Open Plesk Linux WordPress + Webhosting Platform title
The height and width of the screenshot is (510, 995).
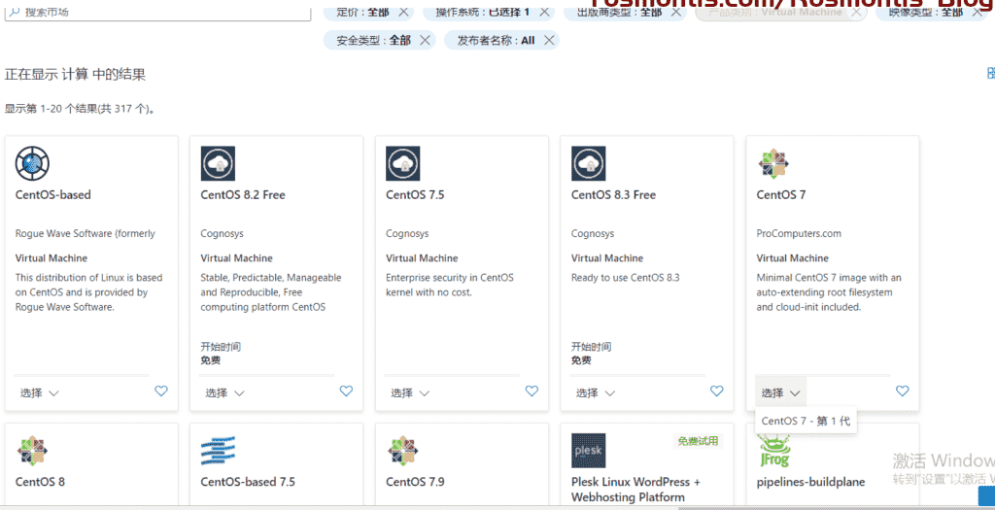tap(635, 489)
